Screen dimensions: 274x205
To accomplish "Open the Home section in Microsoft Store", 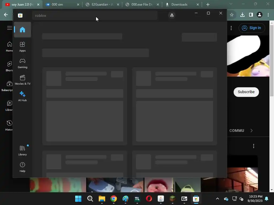I will [x=22, y=30].
